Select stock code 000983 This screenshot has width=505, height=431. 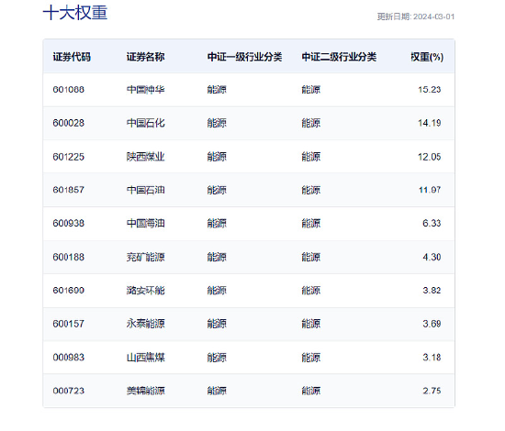(69, 358)
